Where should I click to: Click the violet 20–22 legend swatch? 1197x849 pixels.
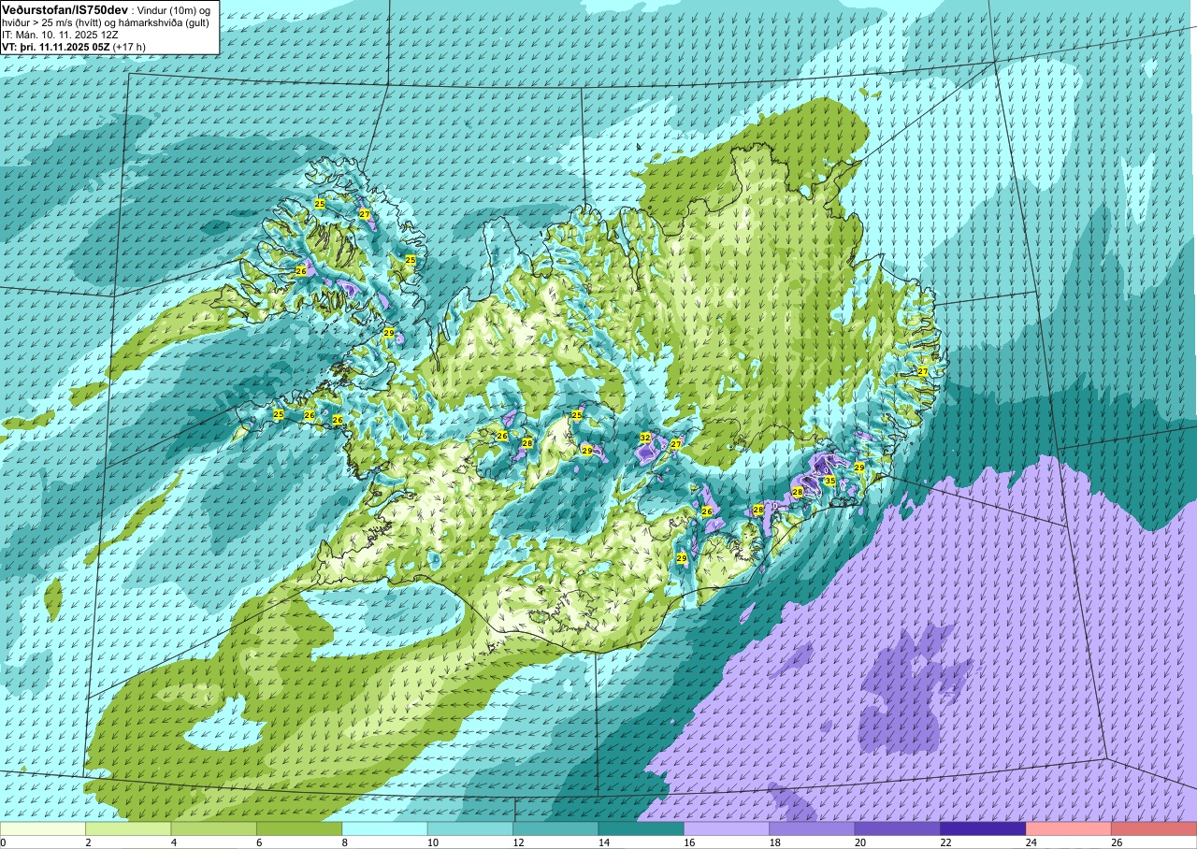(898, 828)
